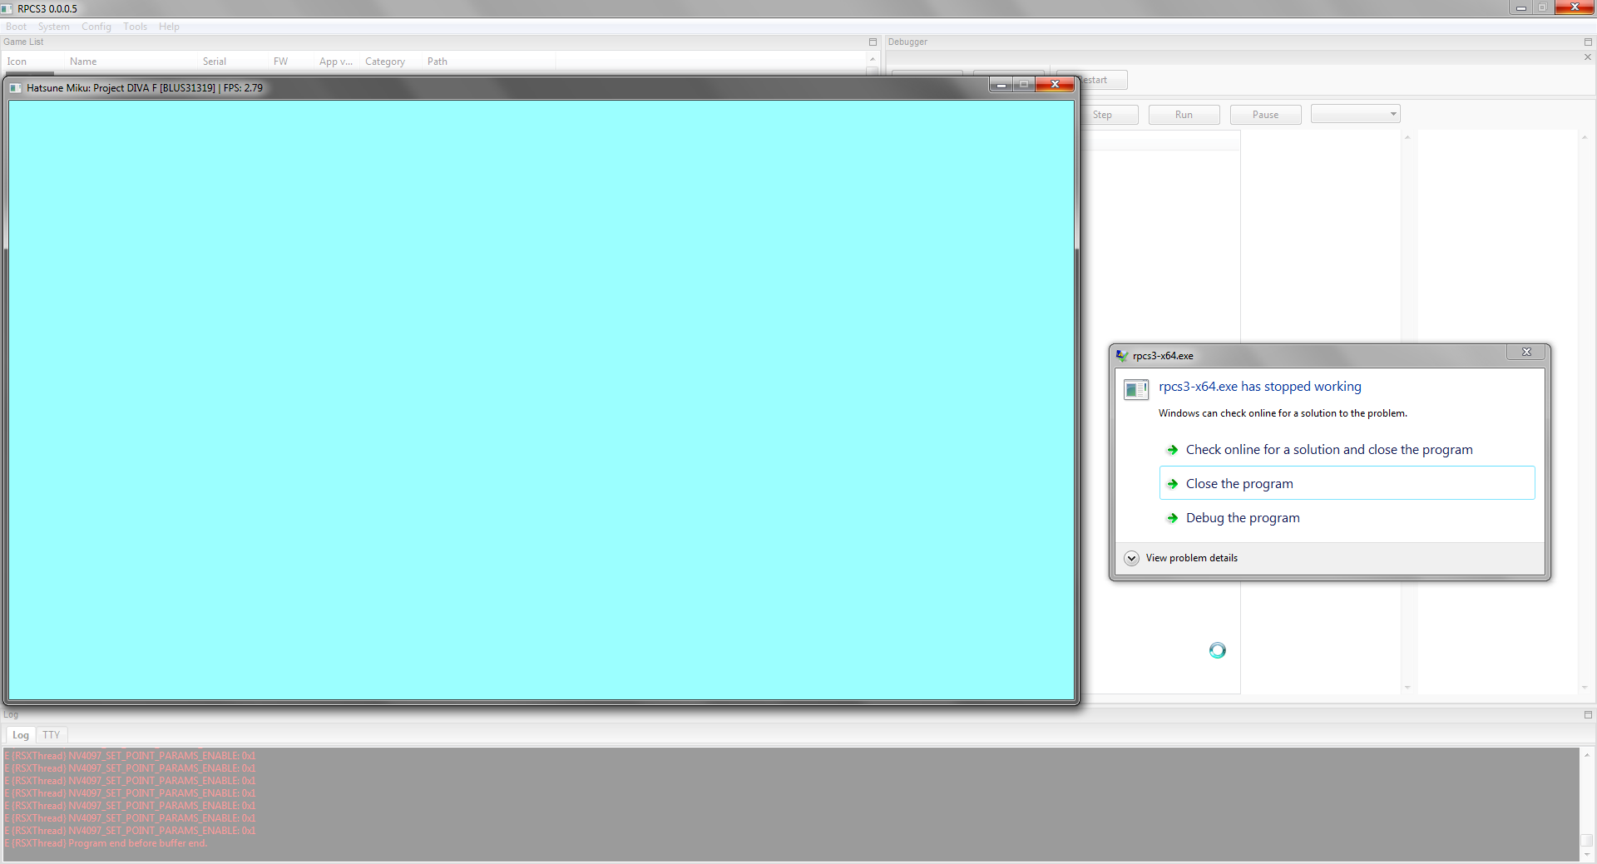Float the Game List panel with its dock icon
1597x864 pixels.
coord(873,42)
